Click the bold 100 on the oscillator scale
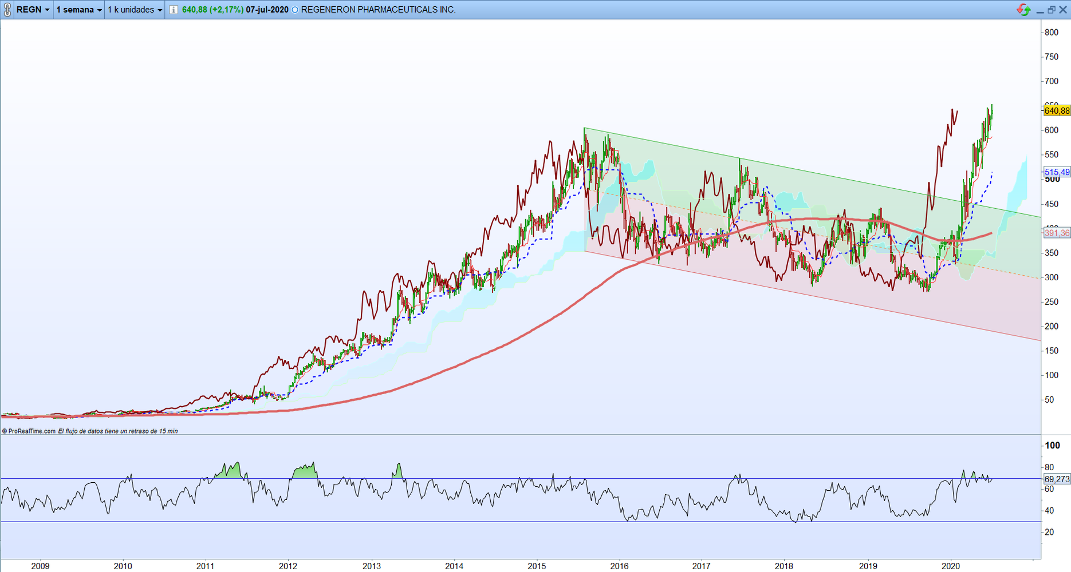This screenshot has height=572, width=1071. pyautogui.click(x=1053, y=446)
